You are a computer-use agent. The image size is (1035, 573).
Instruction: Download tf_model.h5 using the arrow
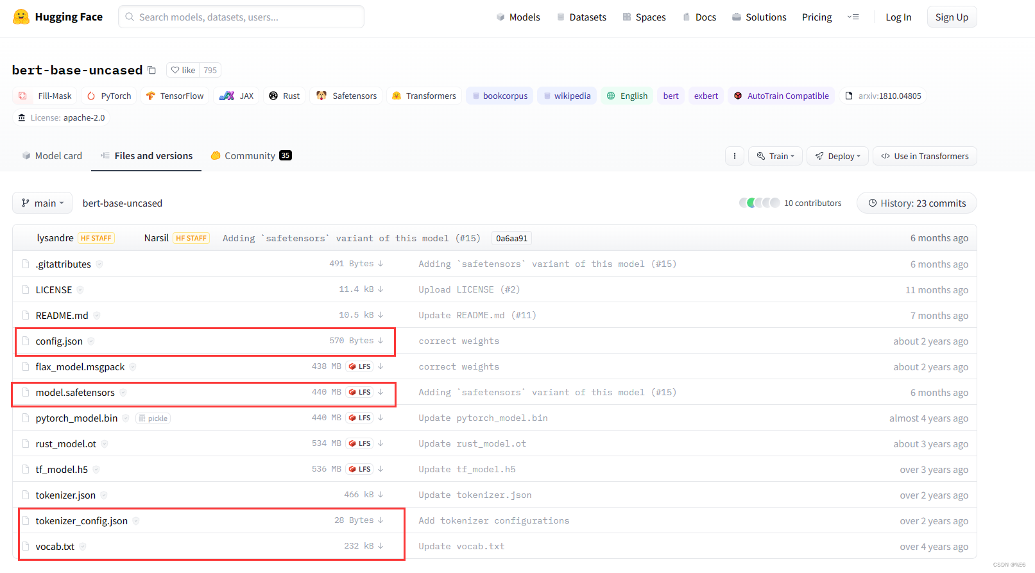pyautogui.click(x=381, y=469)
